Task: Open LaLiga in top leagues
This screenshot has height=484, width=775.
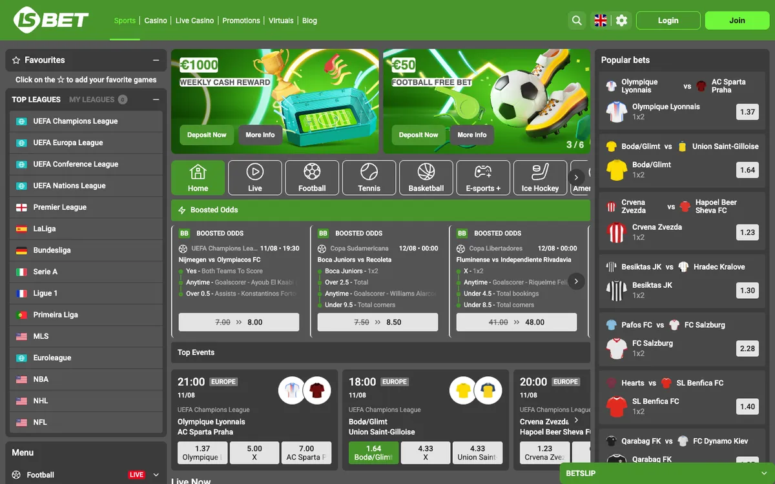Action: pos(86,228)
